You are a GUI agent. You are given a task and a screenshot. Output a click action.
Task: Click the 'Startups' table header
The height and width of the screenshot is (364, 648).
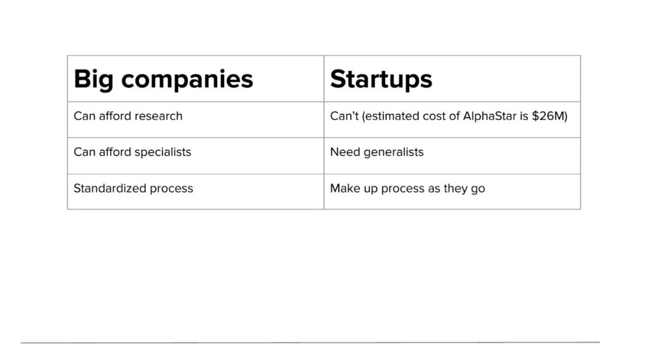point(452,79)
